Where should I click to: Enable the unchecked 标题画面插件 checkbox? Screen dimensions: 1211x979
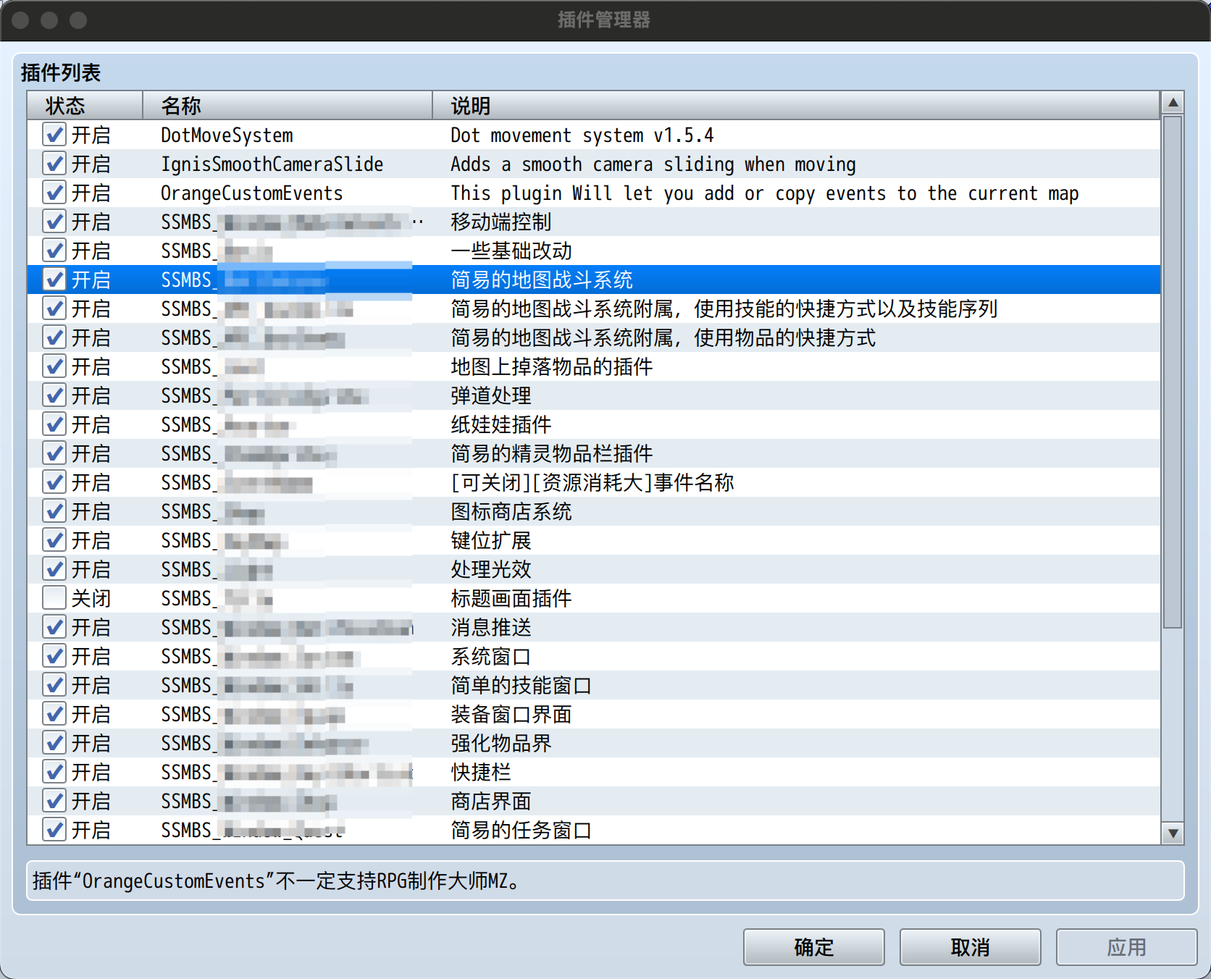[x=54, y=598]
